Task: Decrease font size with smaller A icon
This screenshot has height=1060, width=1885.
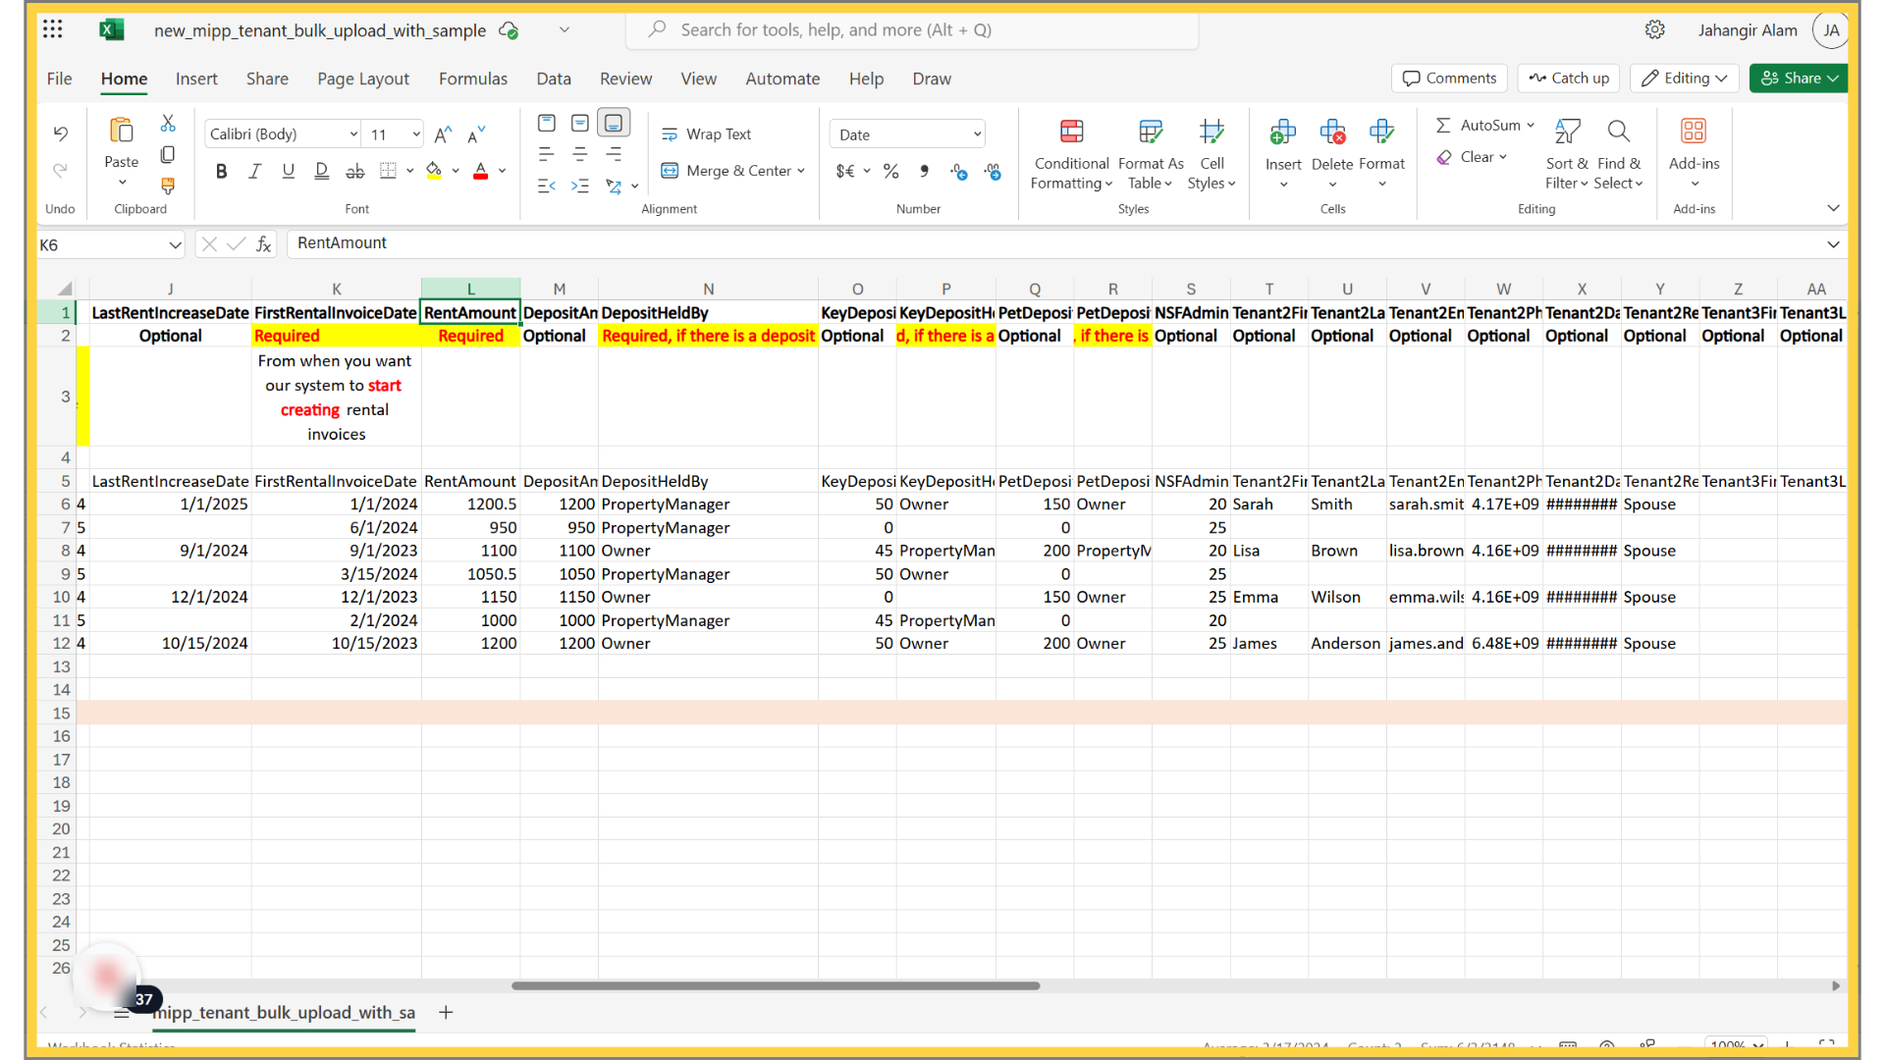Action: (476, 134)
